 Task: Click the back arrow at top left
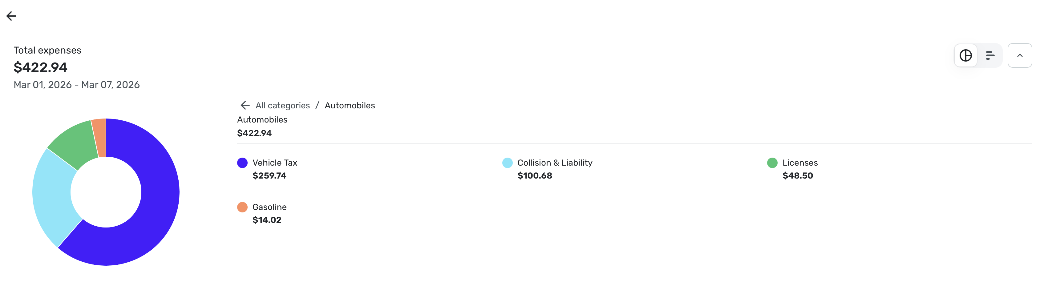(11, 16)
